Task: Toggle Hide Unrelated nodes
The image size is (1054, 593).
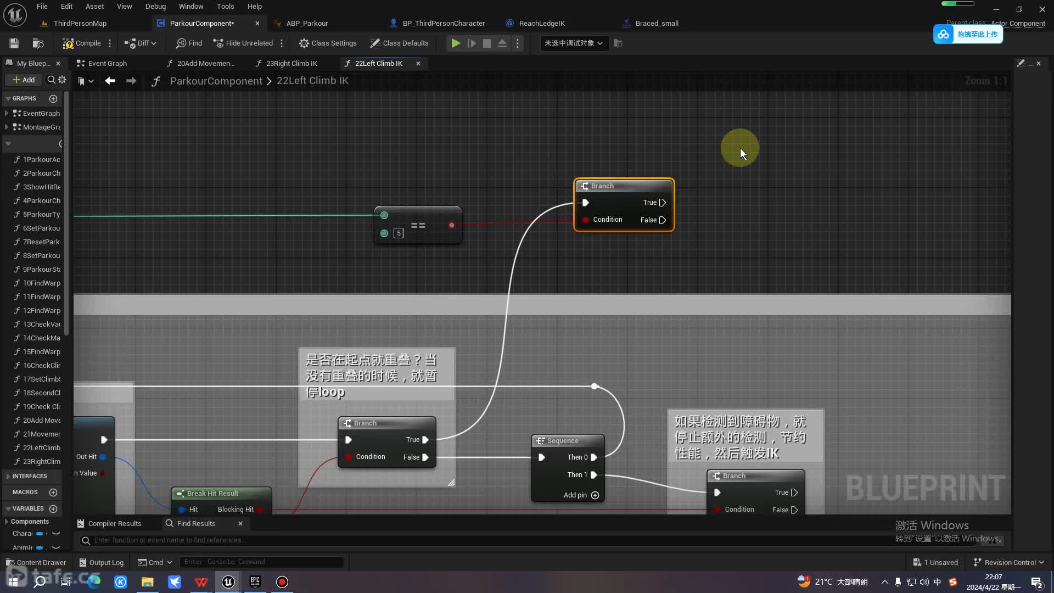Action: pos(243,43)
